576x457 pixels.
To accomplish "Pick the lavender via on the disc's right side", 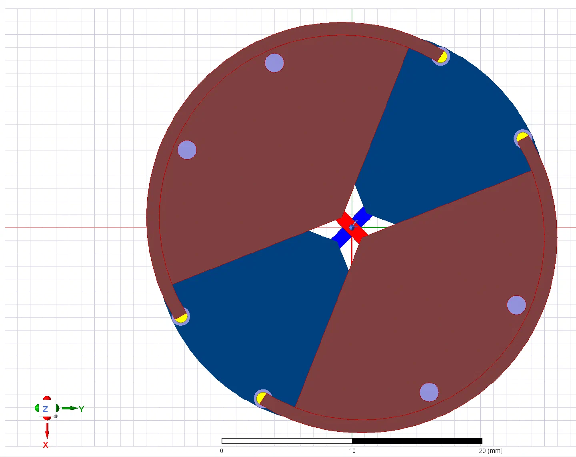I will (516, 305).
